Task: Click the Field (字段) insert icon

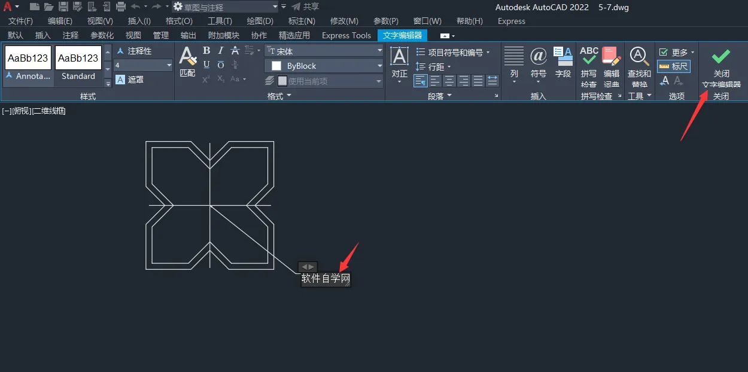Action: coord(563,62)
